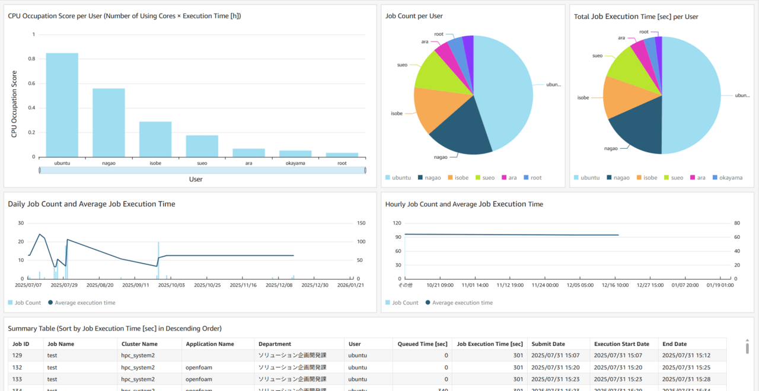Image resolution: width=759 pixels, height=391 pixels.
Task: Click ubuntu slice in Total Job Execution Time pie
Action: point(694,95)
